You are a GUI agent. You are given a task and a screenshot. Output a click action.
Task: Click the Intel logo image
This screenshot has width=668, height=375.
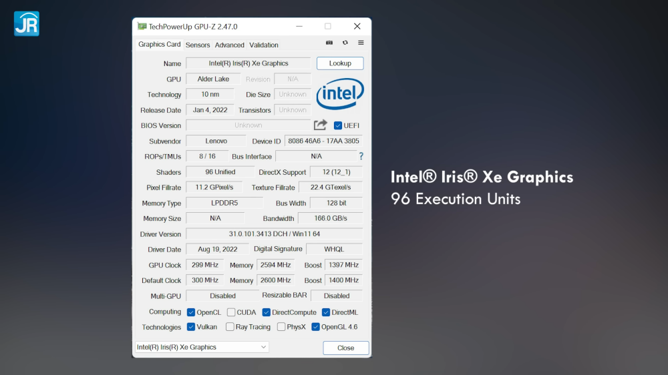pos(340,94)
